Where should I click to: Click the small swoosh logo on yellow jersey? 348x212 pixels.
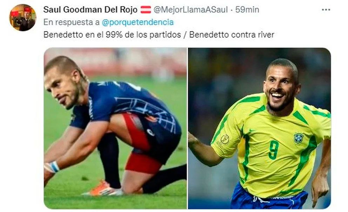[x=252, y=131]
